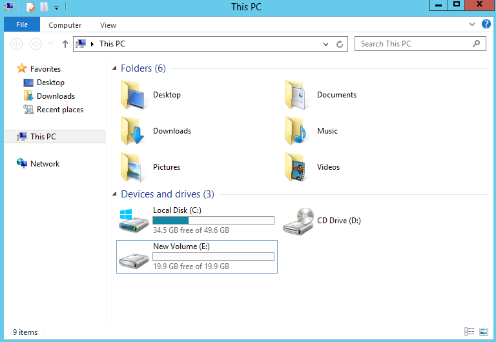Select the Music folder icon
Image resolution: width=496 pixels, height=342 pixels.
click(296, 131)
